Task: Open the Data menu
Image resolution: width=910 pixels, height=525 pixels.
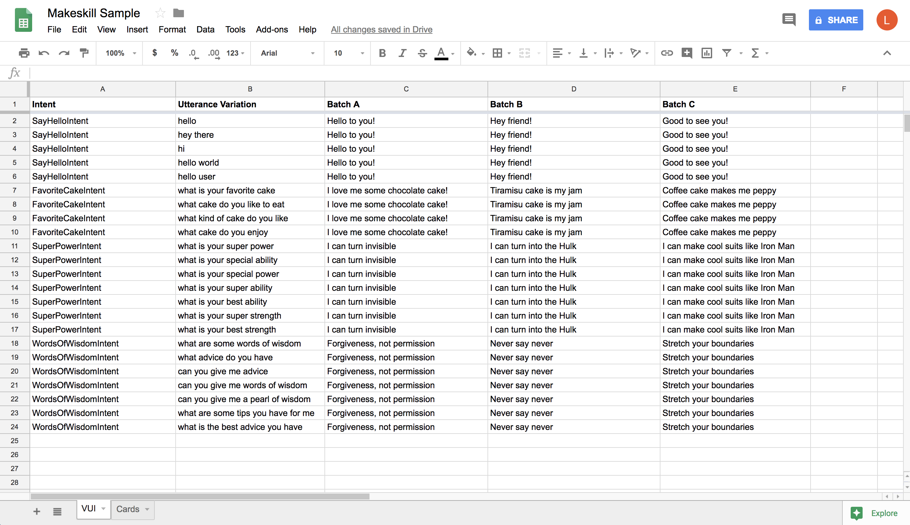Action: 205,29
